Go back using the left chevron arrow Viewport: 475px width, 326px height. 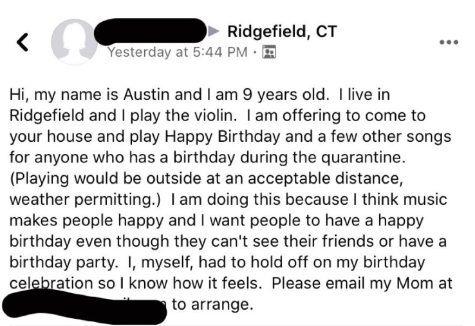pyautogui.click(x=23, y=42)
